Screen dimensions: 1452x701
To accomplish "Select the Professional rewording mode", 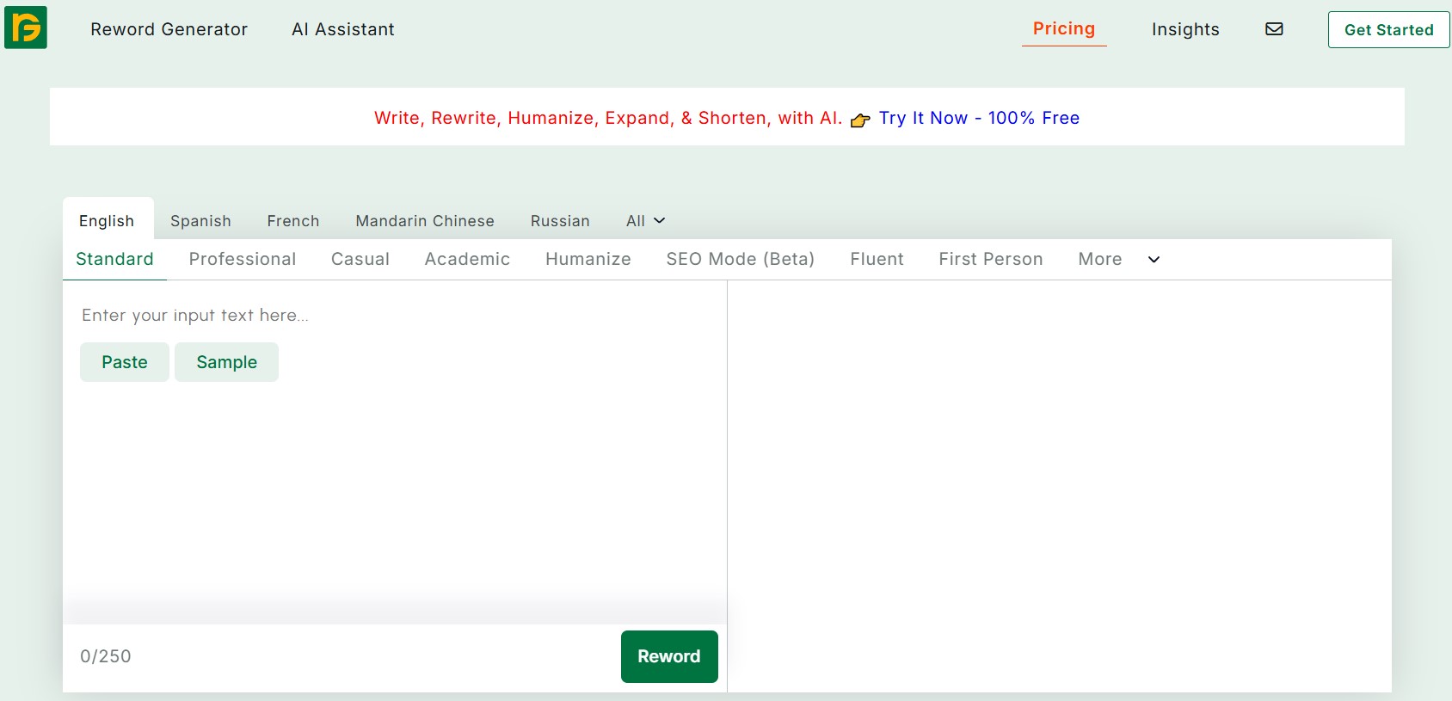I will [x=243, y=259].
